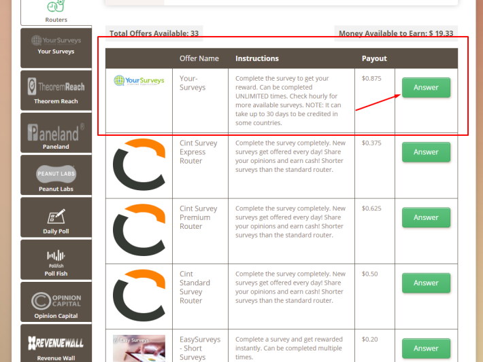The height and width of the screenshot is (362, 483).
Task: Click the Cint Survey Premium Router logo
Action: [139, 230]
